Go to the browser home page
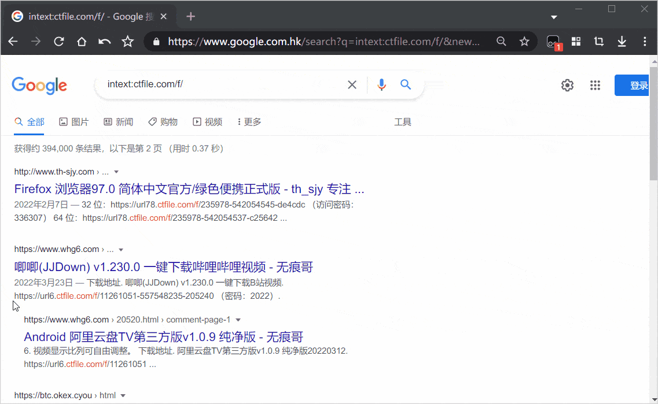This screenshot has height=404, width=658. coord(82,42)
